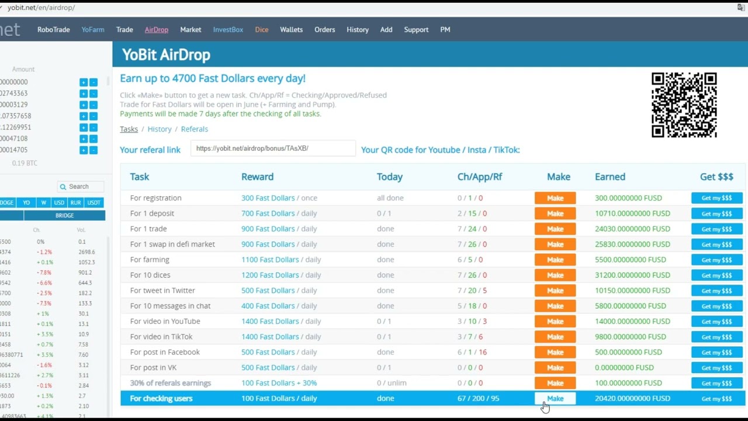Image resolution: width=748 pixels, height=421 pixels.
Task: Open the InvestBox section
Action: coord(228,29)
